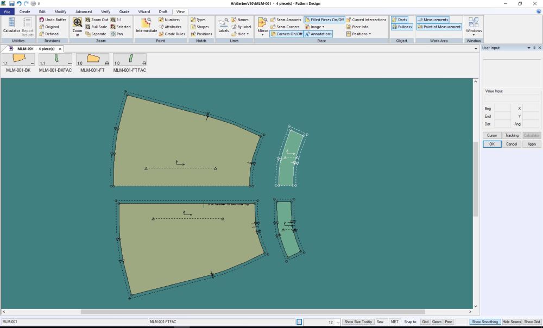This screenshot has height=328, width=543.
Task: Toggle Filled Pieces On/Off
Action: coord(324,20)
